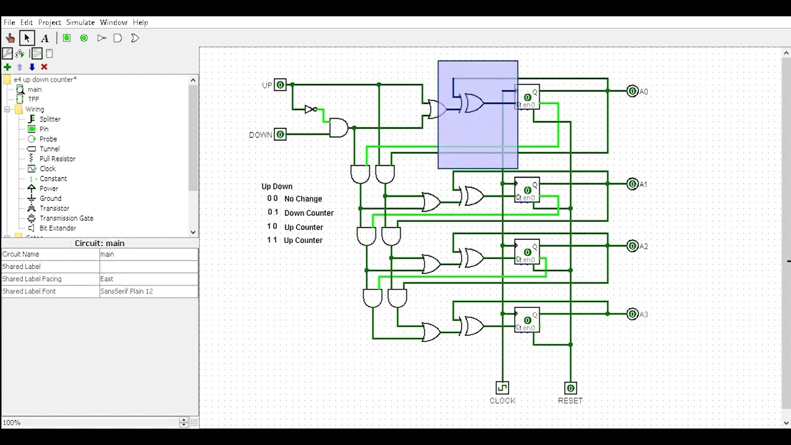Move circuit up with pale arrow
The height and width of the screenshot is (445, 791).
[20, 67]
